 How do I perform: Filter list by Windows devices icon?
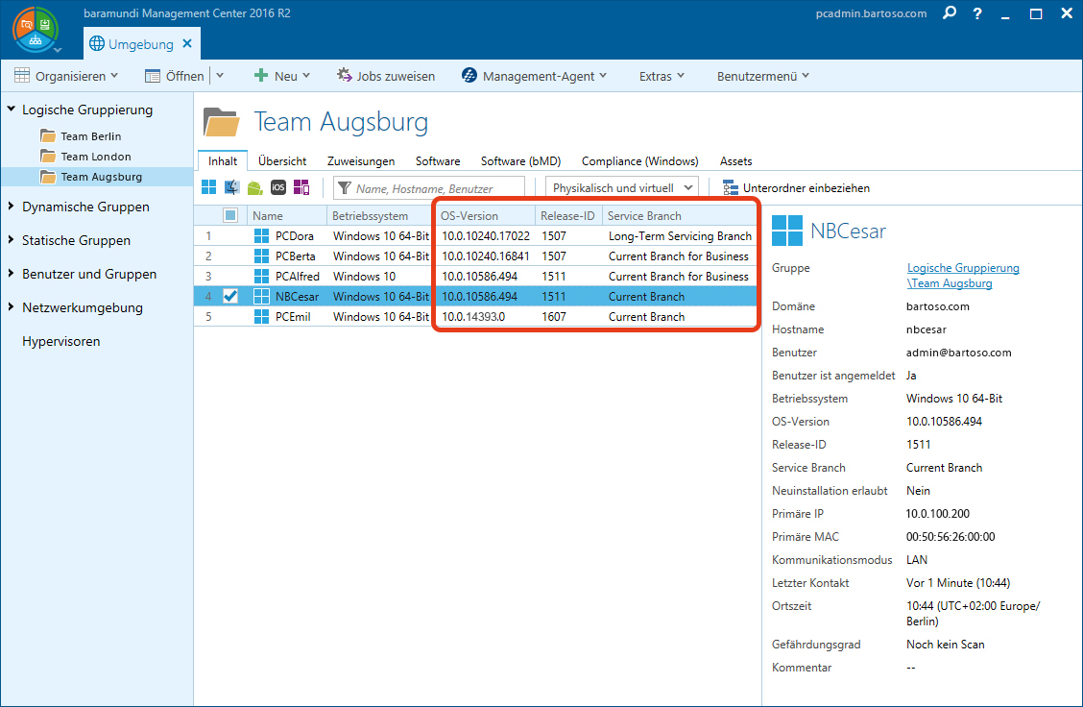(x=208, y=187)
